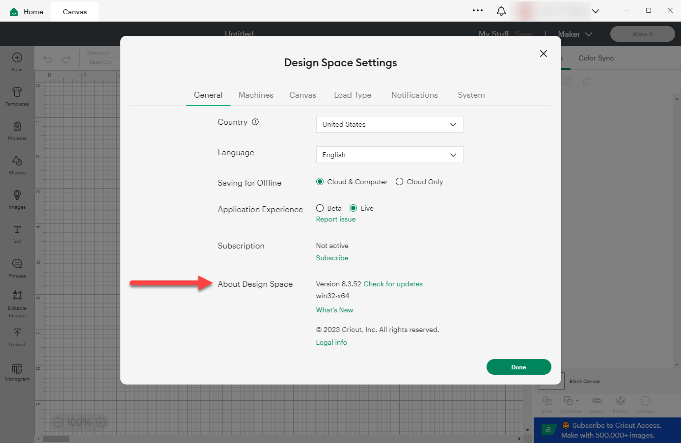
Task: Switch to the Machines settings tab
Action: 256,95
